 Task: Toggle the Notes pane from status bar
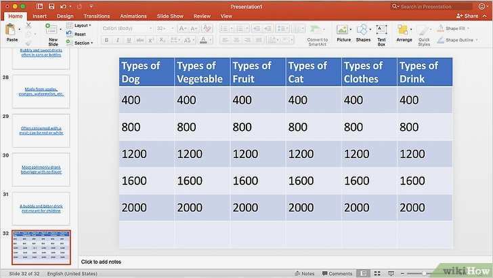[x=305, y=273]
